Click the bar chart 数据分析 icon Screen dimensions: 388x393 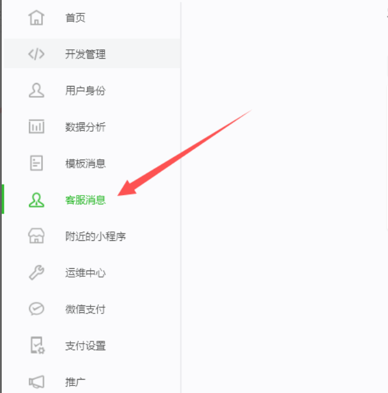tap(37, 127)
